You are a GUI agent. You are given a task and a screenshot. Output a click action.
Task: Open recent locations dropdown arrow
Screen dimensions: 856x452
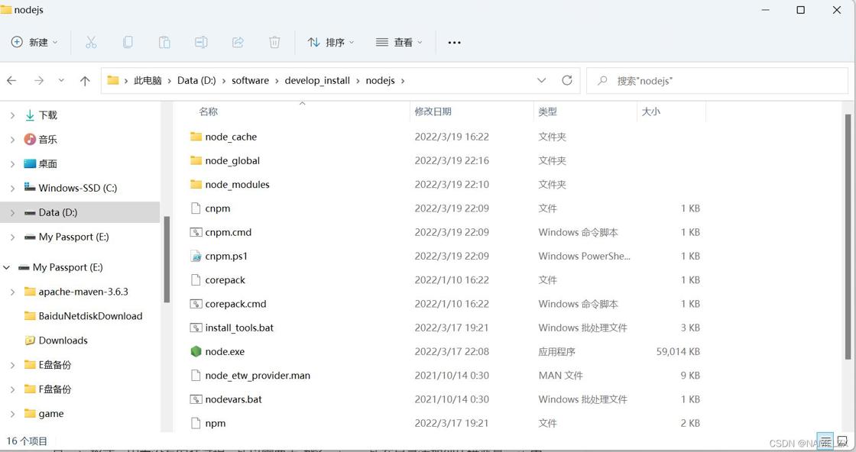[61, 81]
